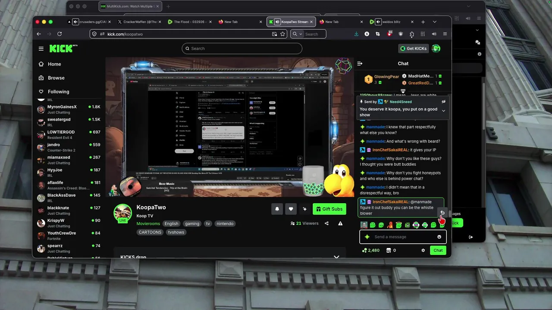
Task: Open browser downloads arrow icon
Action: (x=356, y=34)
